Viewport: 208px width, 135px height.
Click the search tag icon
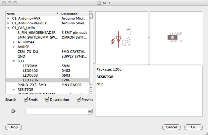point(13,111)
